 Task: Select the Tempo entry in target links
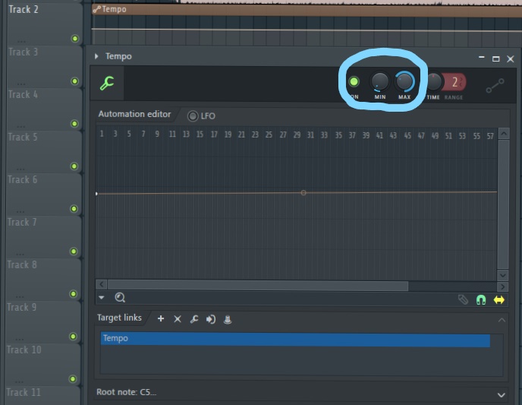(x=295, y=340)
